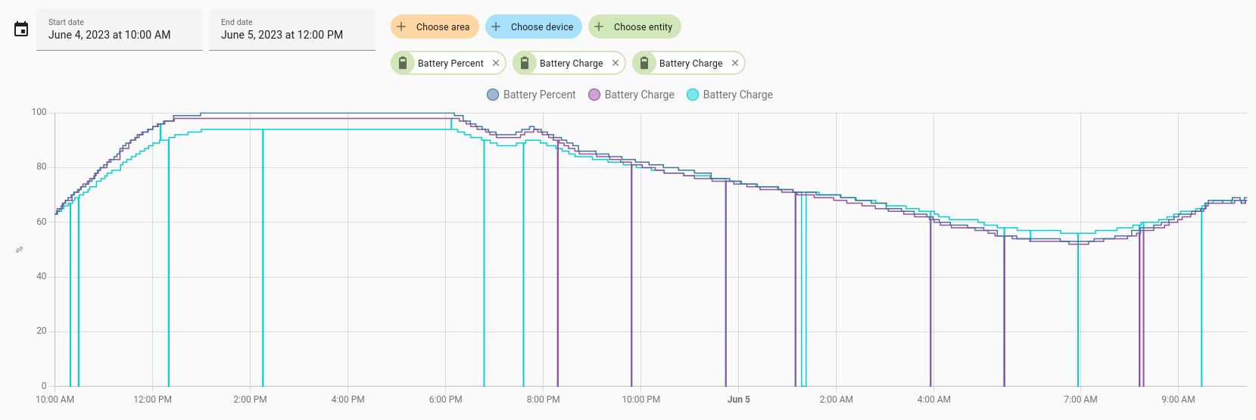The image size is (1256, 420).
Task: Edit the Start date field
Action: (120, 30)
